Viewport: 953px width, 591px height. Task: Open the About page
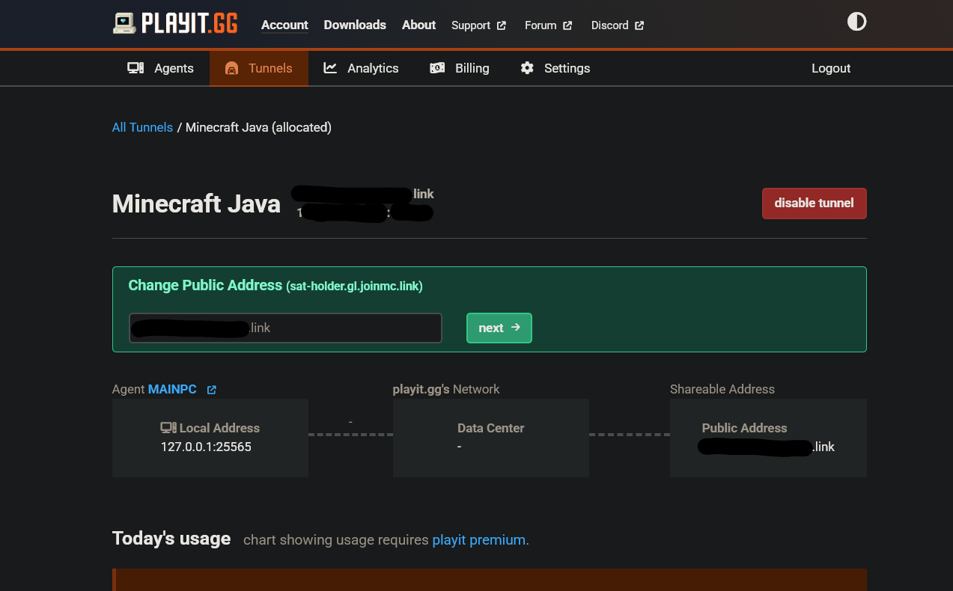tap(418, 25)
